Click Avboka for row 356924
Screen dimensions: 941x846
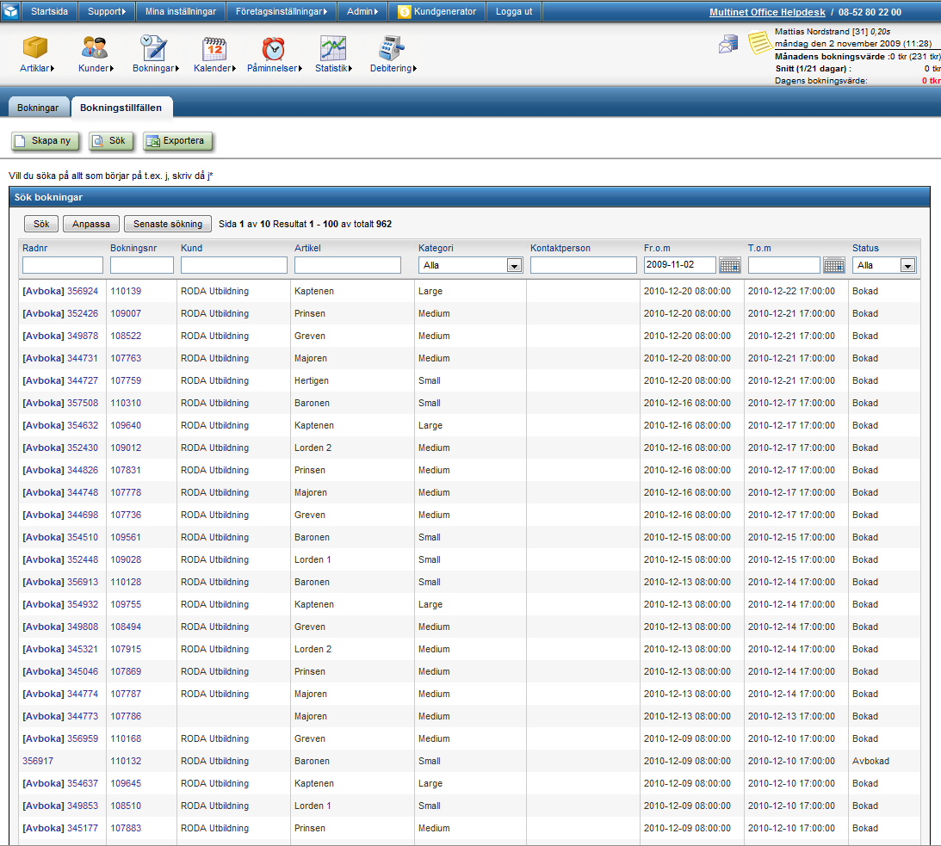pyautogui.click(x=43, y=291)
